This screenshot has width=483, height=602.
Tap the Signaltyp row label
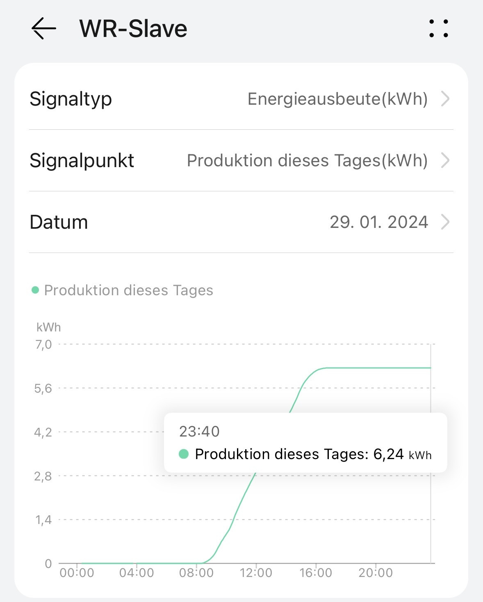click(x=71, y=99)
